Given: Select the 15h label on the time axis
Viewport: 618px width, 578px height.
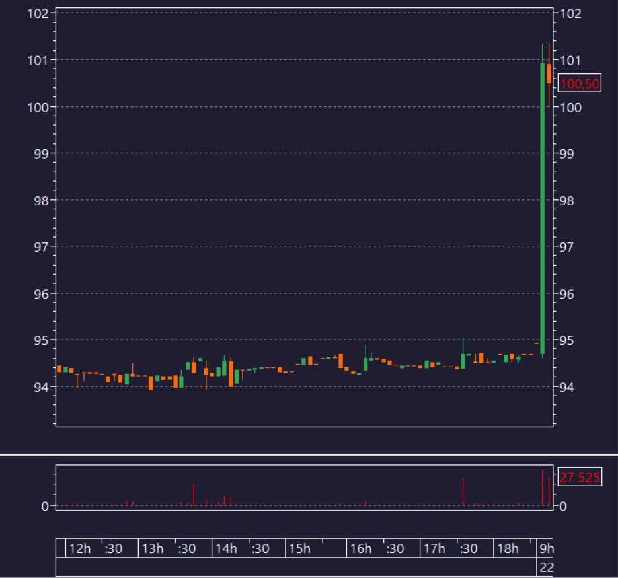Looking at the screenshot, I should click(299, 548).
